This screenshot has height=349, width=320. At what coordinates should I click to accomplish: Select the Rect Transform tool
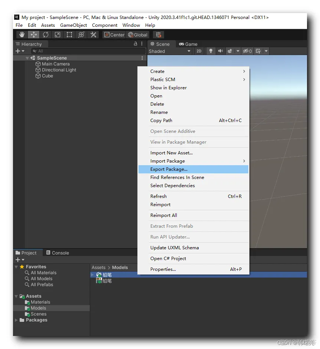pos(69,35)
